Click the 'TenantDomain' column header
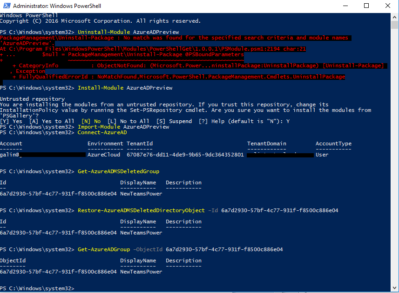 [x=267, y=143]
